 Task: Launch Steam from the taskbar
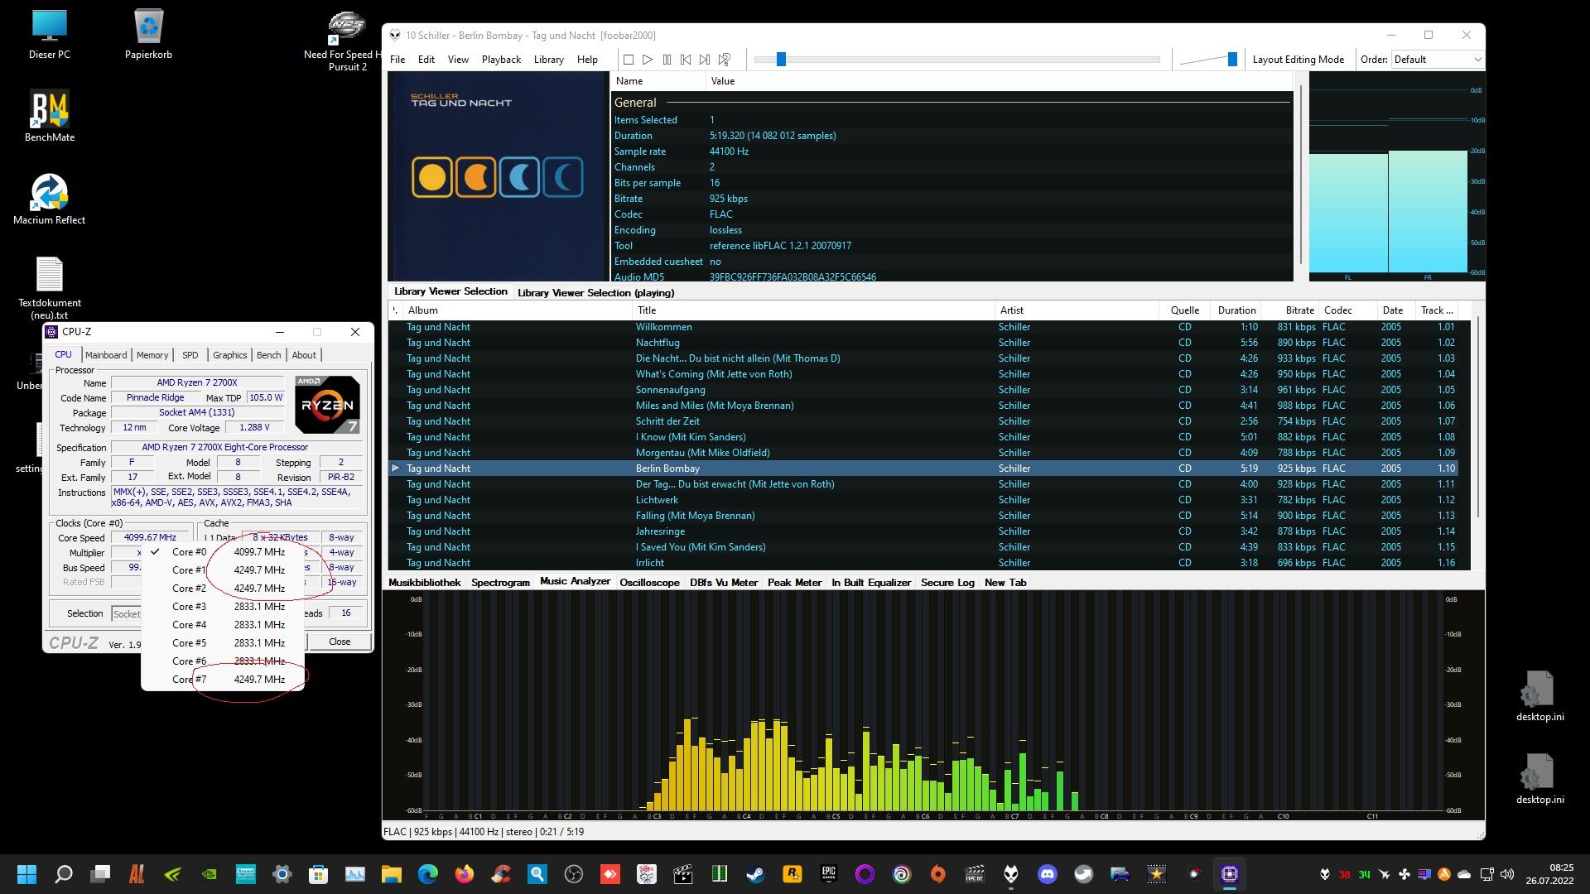[755, 874]
